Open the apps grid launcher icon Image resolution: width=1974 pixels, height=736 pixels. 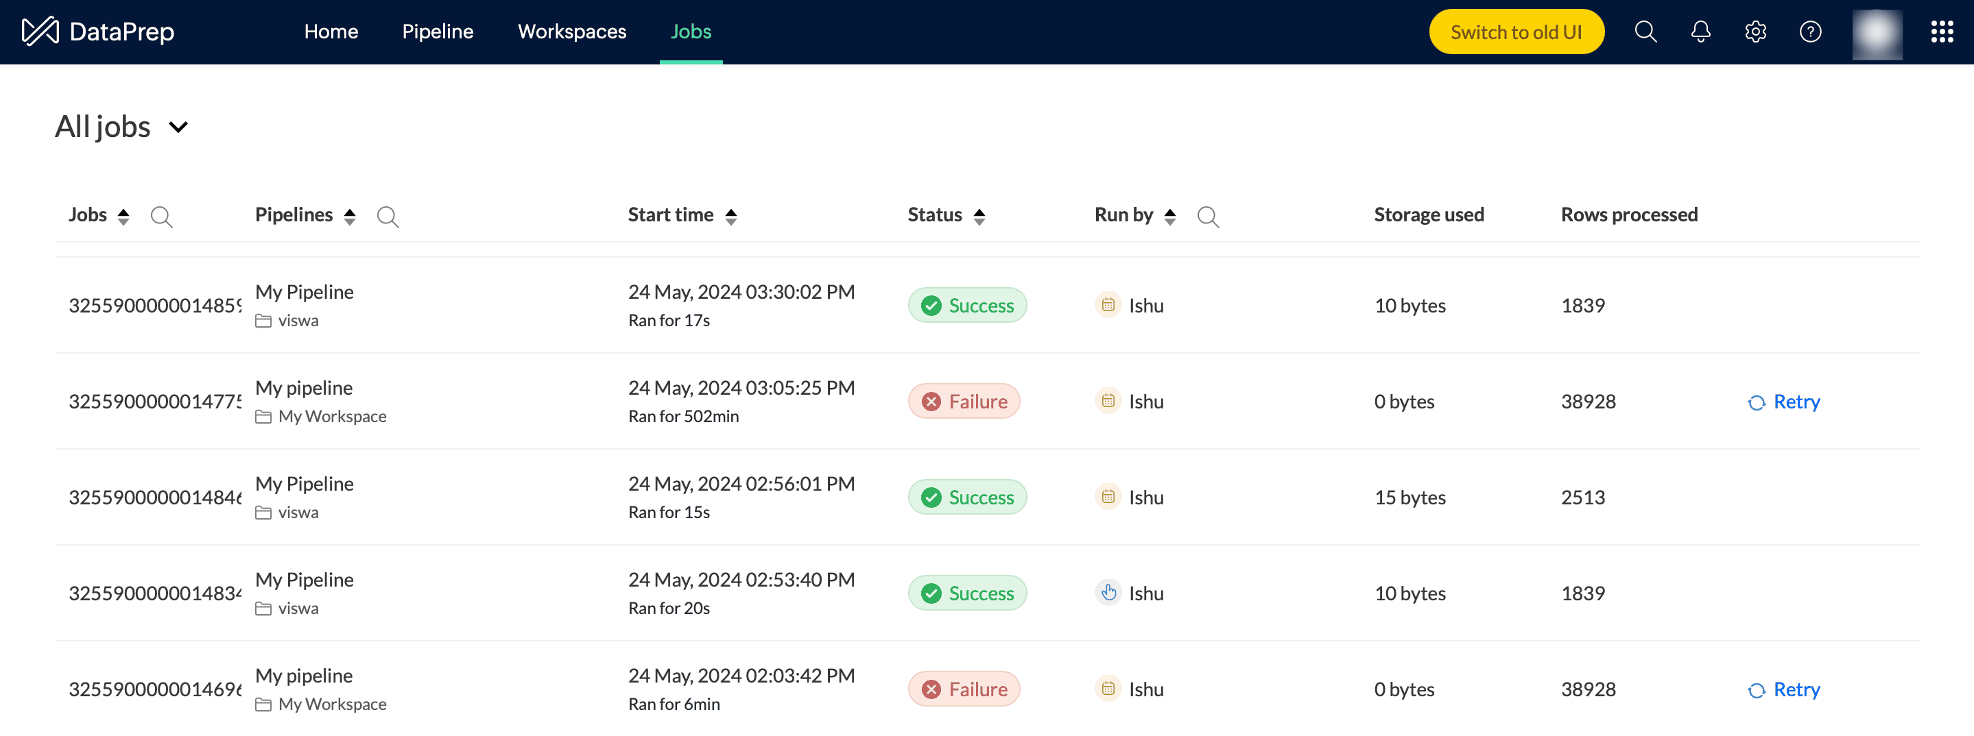tap(1942, 32)
